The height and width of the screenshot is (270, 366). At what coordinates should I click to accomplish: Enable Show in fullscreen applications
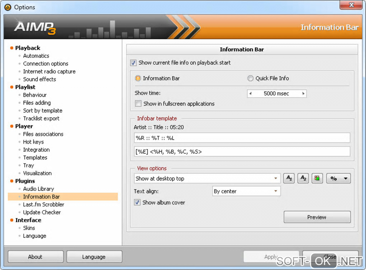pos(138,104)
